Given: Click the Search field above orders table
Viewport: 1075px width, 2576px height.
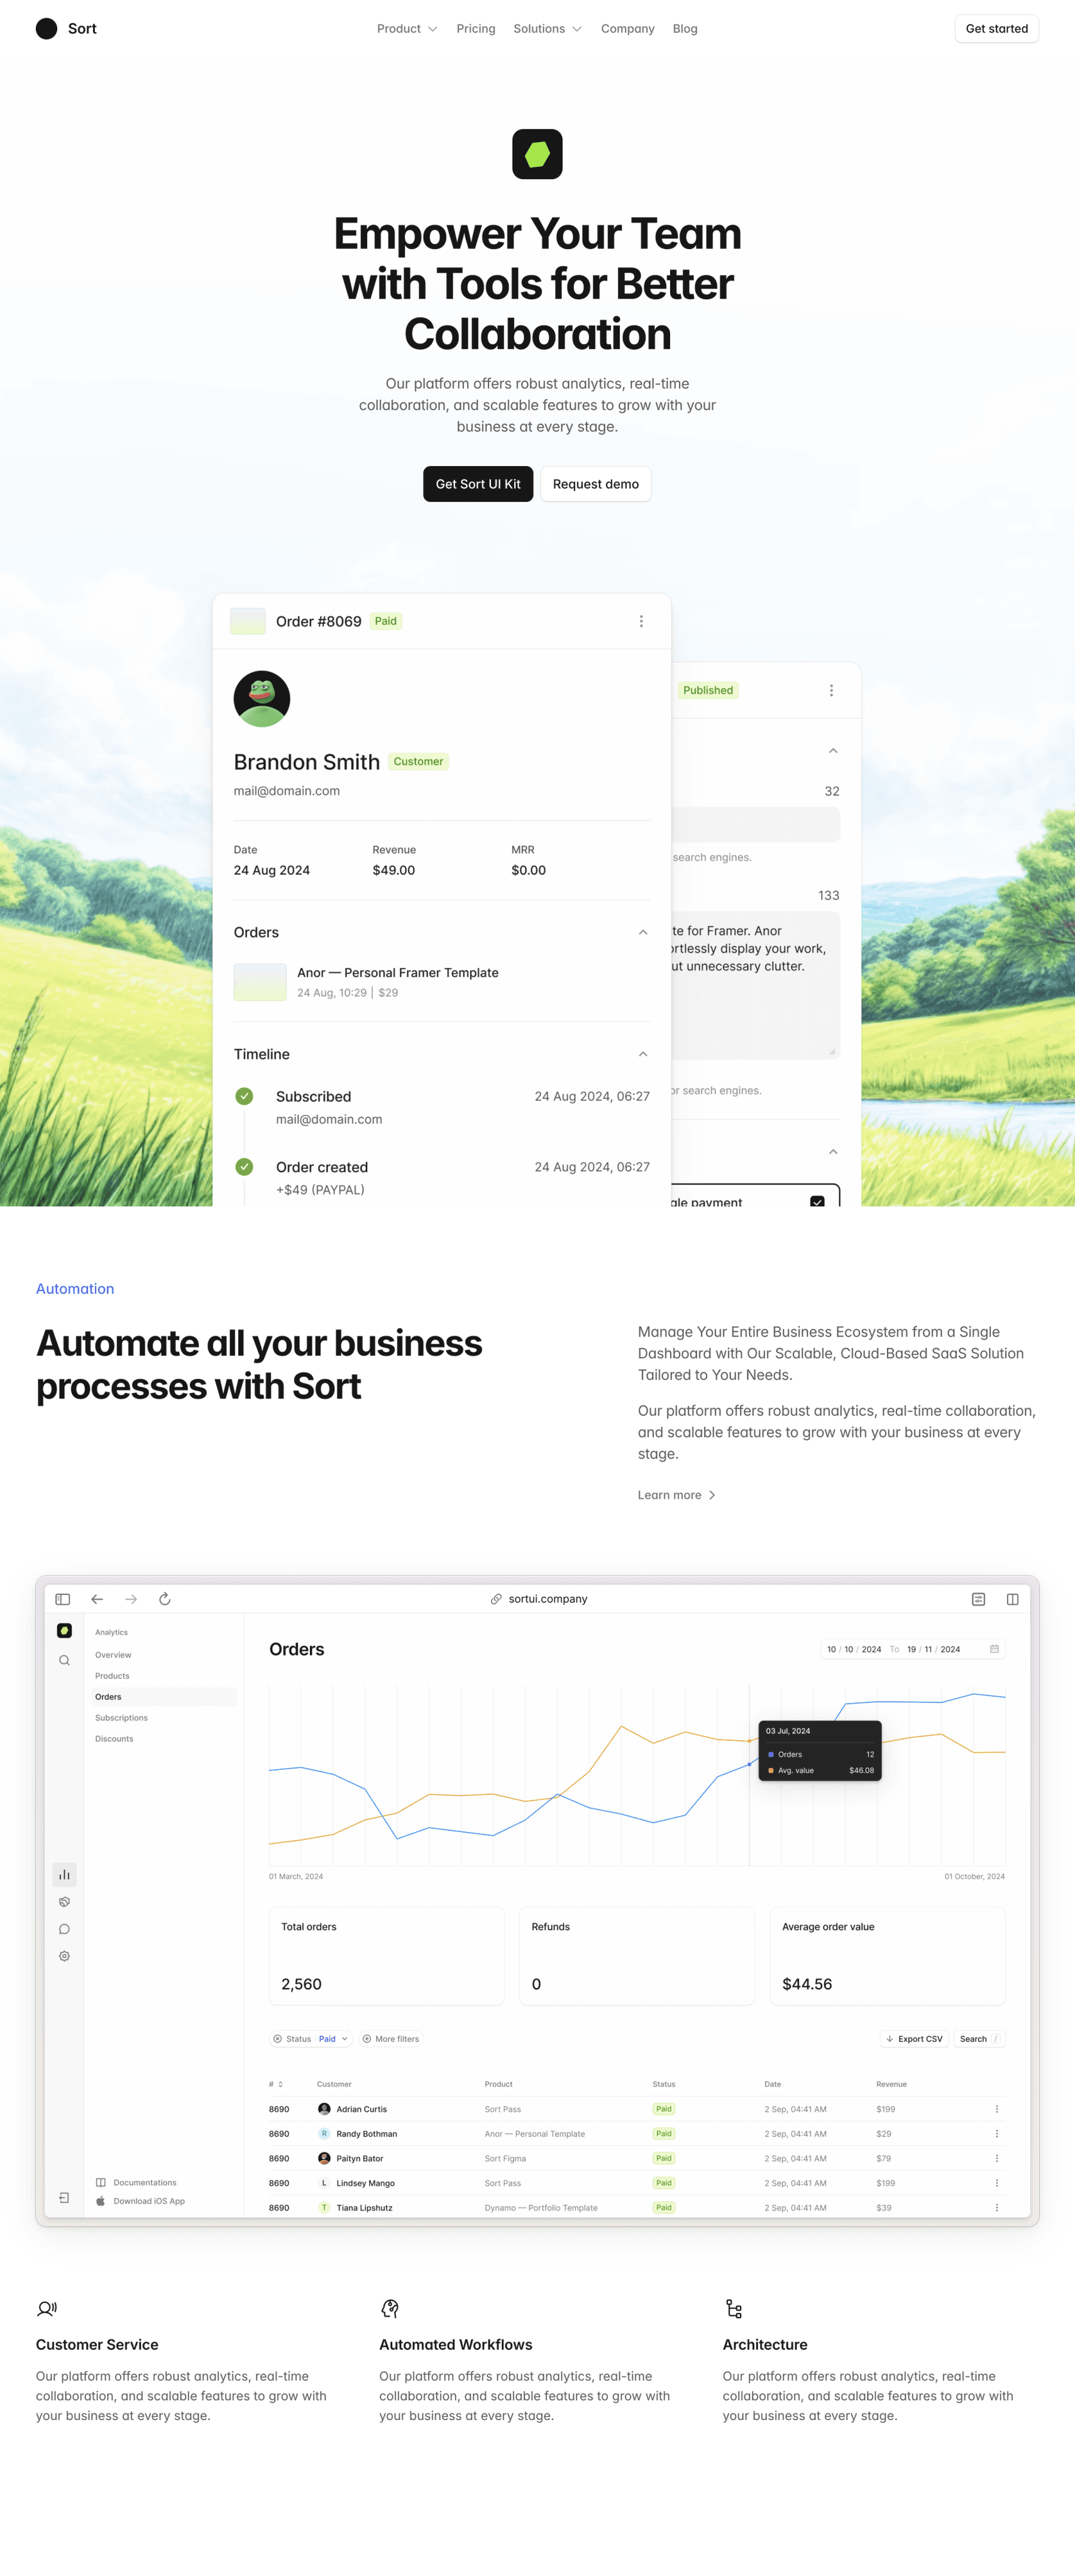Looking at the screenshot, I should click(x=979, y=2039).
